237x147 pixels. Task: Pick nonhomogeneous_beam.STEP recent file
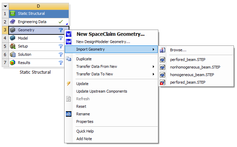(x=196, y=67)
